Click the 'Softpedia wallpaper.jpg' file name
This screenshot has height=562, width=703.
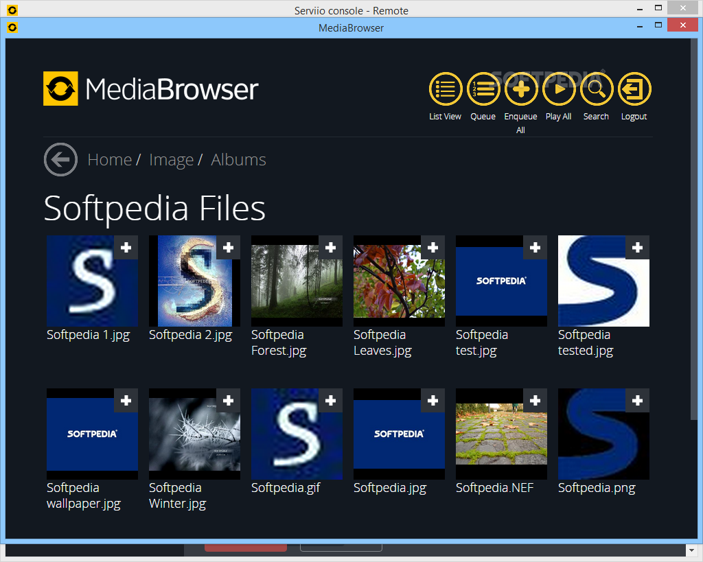84,495
